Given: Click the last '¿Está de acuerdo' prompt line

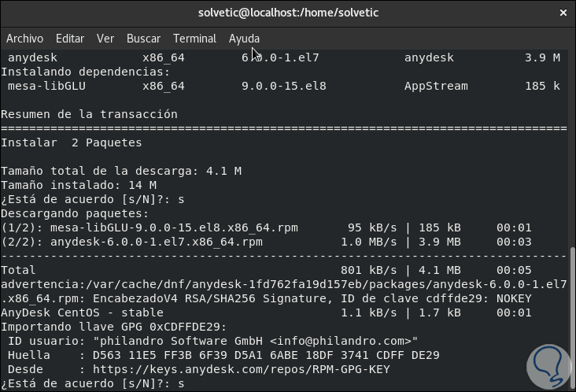Looking at the screenshot, I should coord(93,383).
